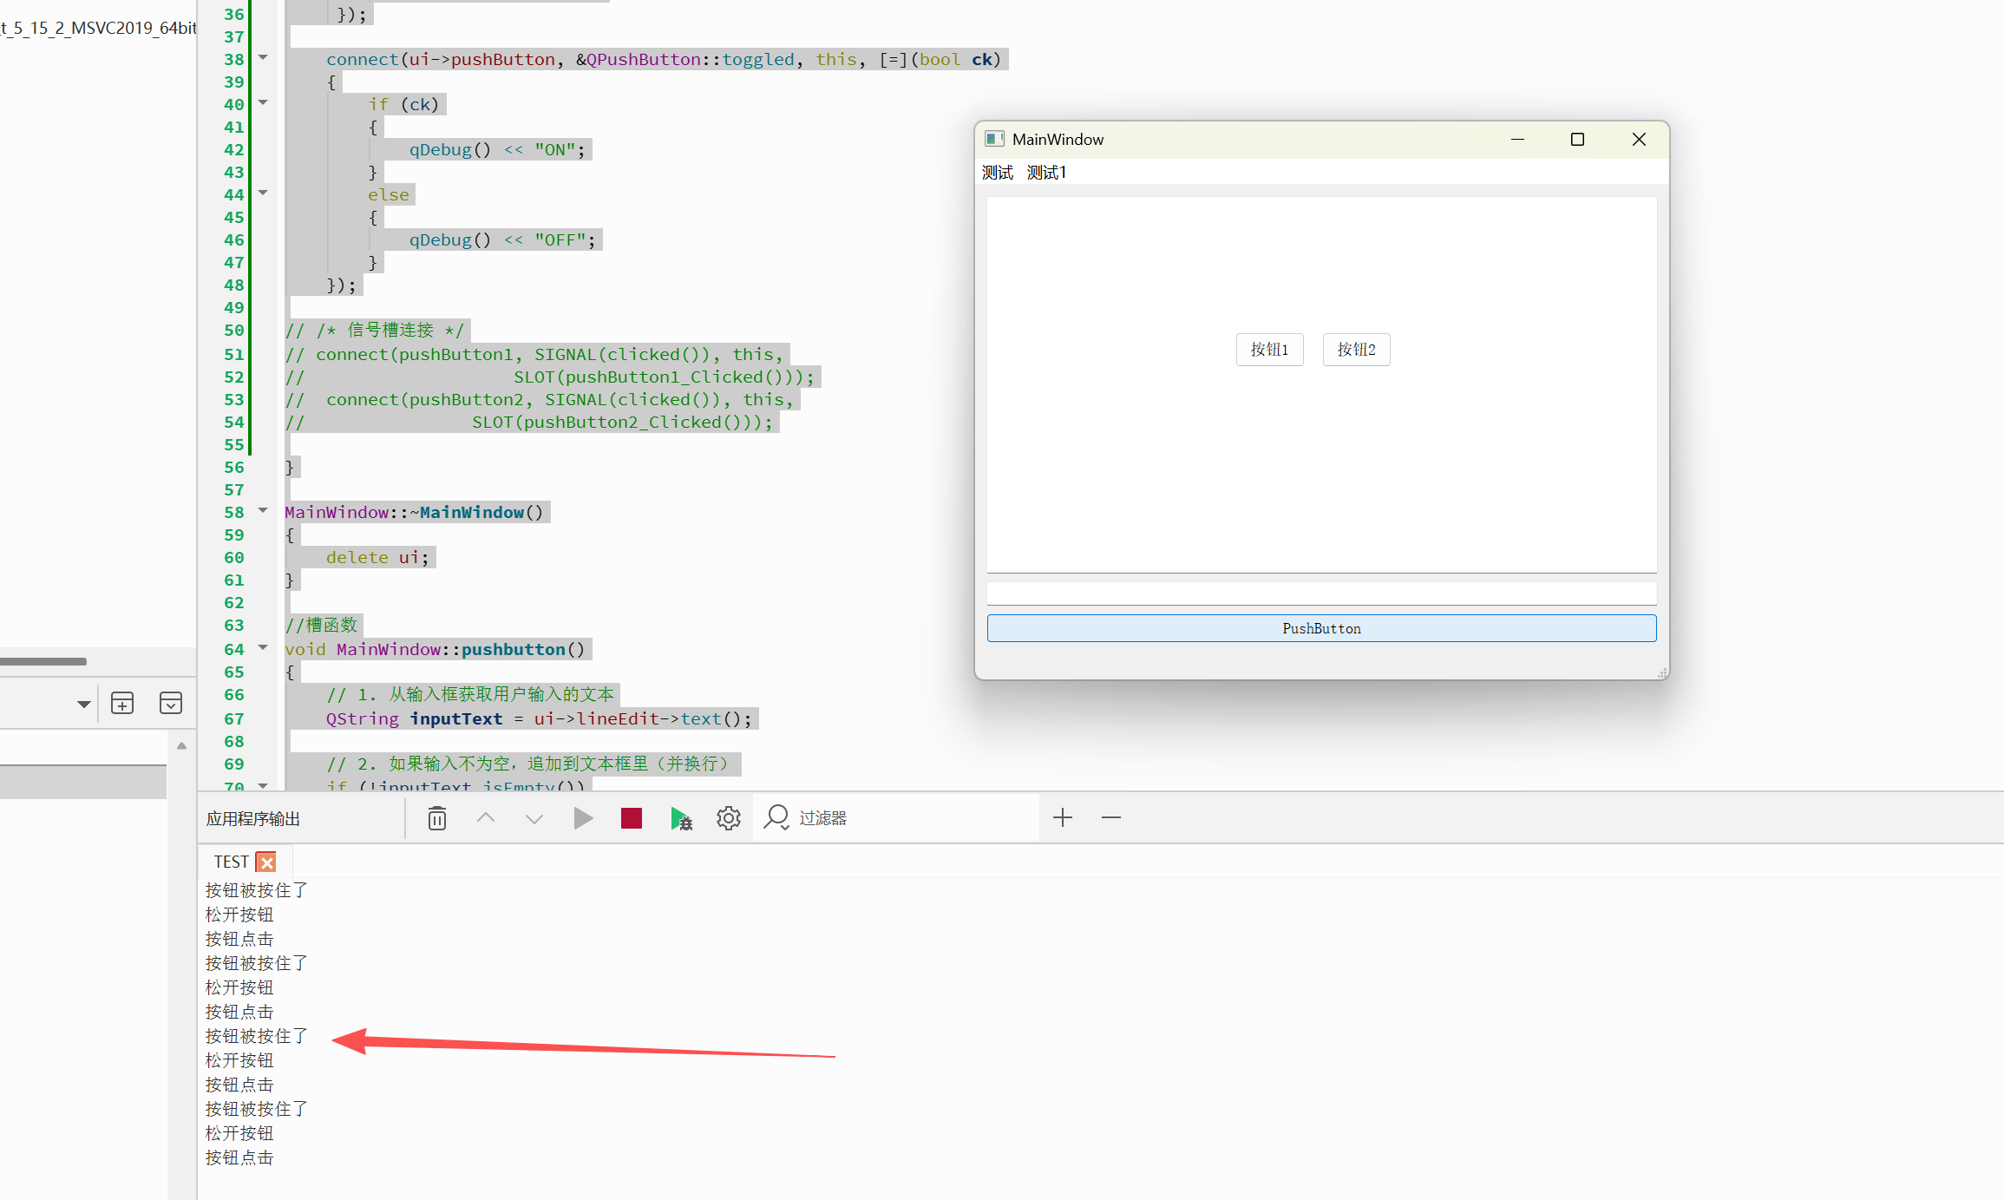Clear the application output with trash icon
The width and height of the screenshot is (2004, 1200).
point(437,818)
